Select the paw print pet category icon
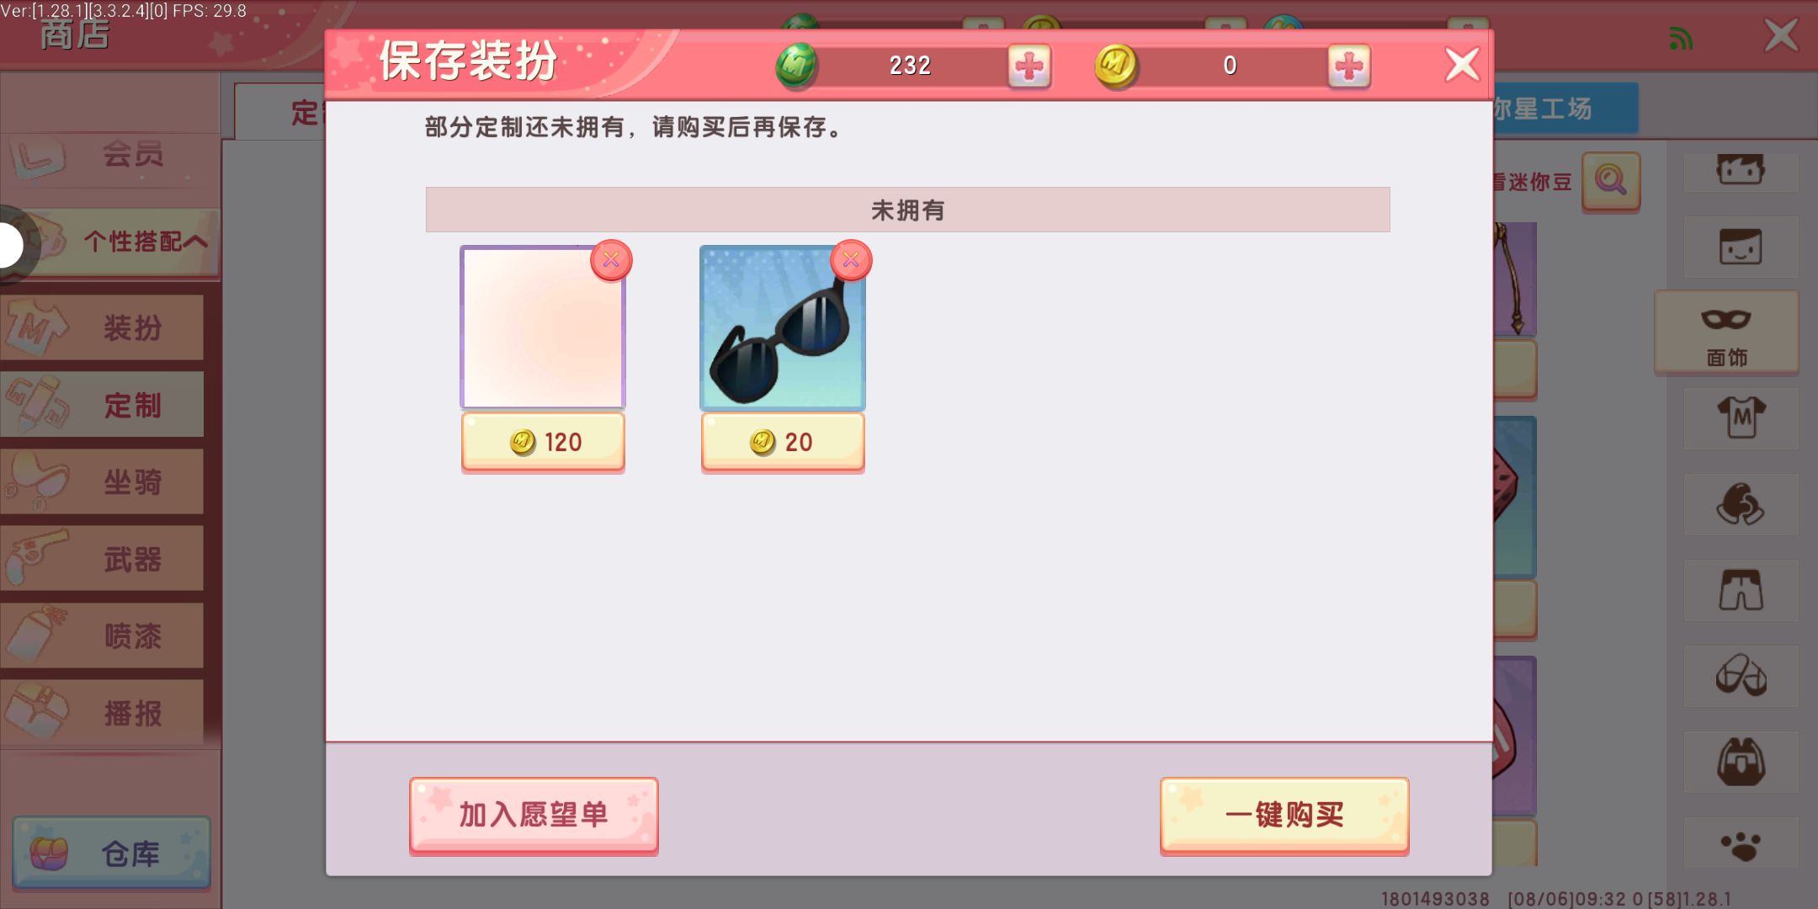This screenshot has height=909, width=1818. pos(1741,845)
